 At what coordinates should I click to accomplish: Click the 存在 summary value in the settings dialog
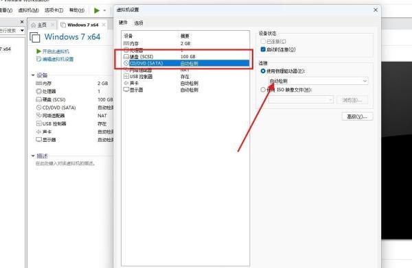185,77
